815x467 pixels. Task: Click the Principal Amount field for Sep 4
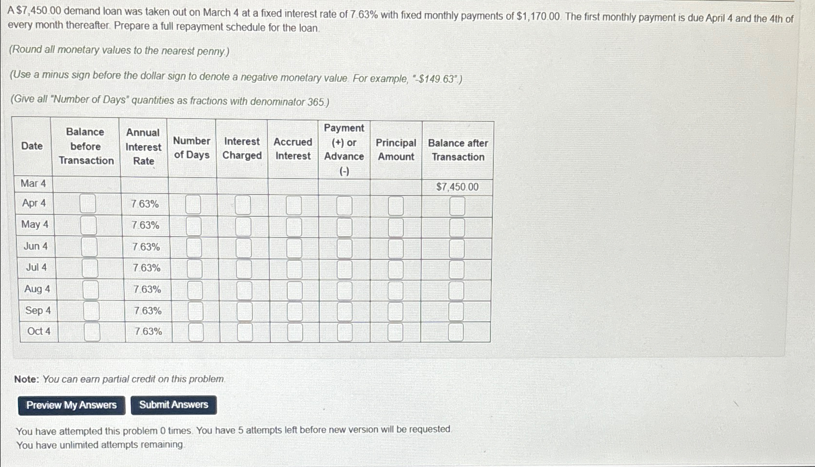tap(396, 310)
